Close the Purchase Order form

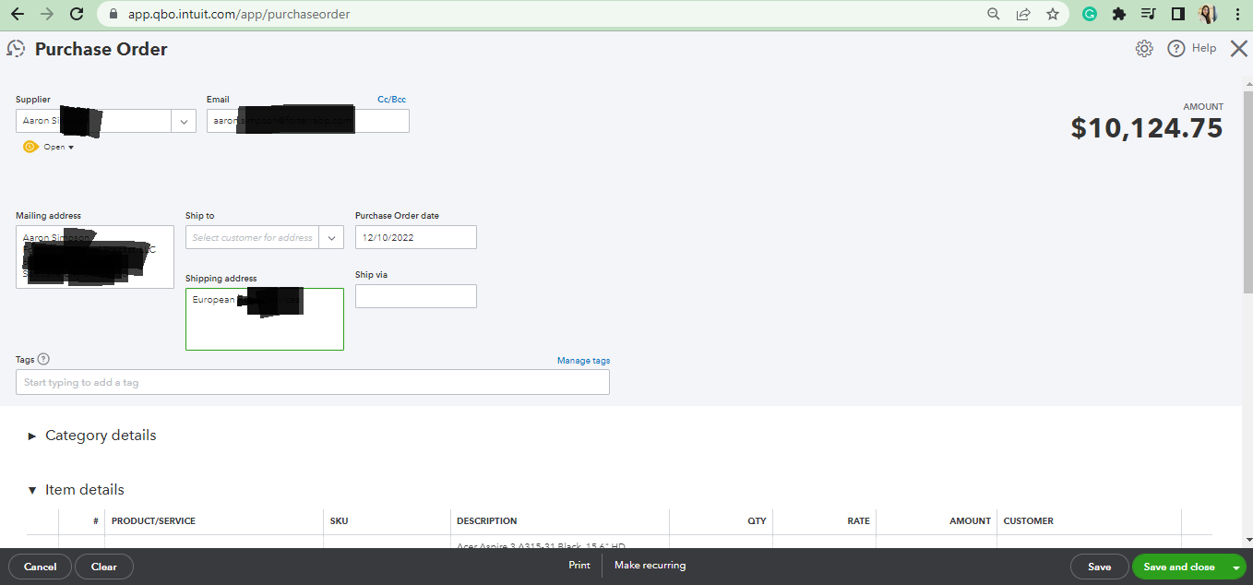[x=1239, y=49]
